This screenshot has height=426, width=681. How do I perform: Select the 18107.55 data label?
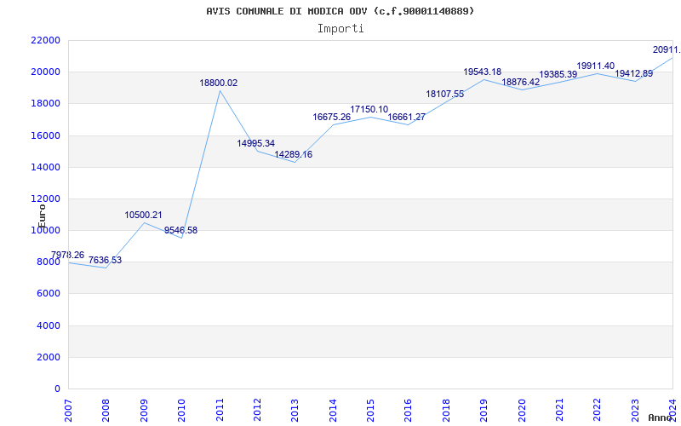(444, 94)
